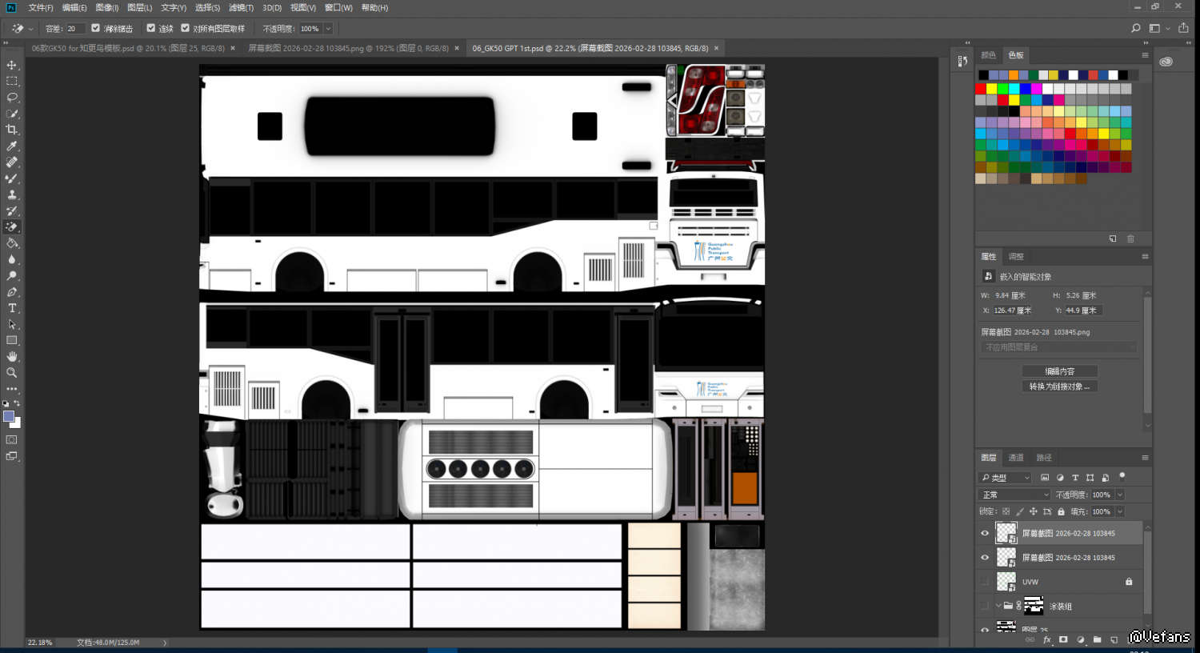Toggle the 连续 (contiguous) checkbox
This screenshot has height=653, width=1200.
coord(150,28)
